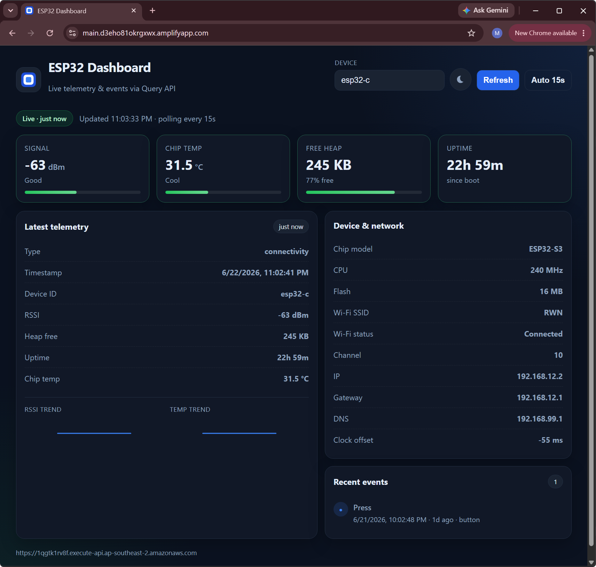Bookmark this page with the star icon
The image size is (596, 567).
[471, 33]
